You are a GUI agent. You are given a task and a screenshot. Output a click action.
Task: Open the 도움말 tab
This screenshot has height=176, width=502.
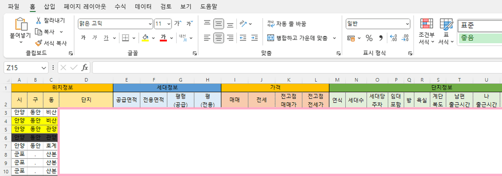(x=209, y=6)
